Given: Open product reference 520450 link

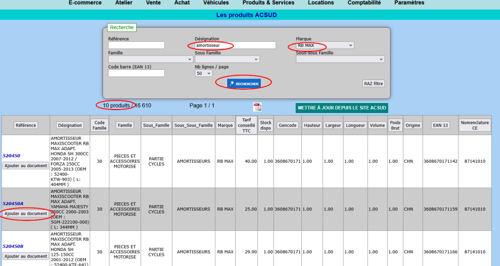Looking at the screenshot, I should tap(11, 156).
